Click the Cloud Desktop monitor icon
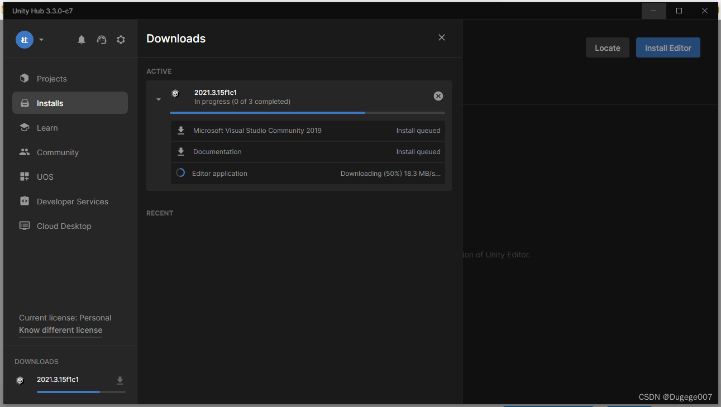This screenshot has height=407, width=721. tap(25, 226)
